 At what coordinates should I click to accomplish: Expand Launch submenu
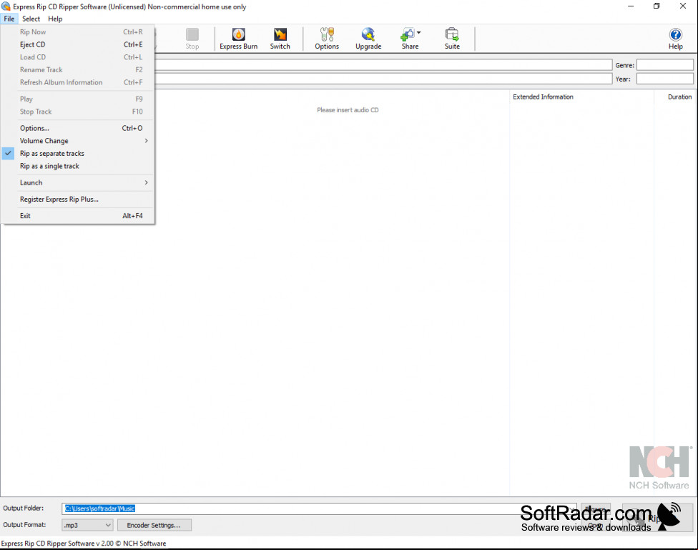[77, 182]
